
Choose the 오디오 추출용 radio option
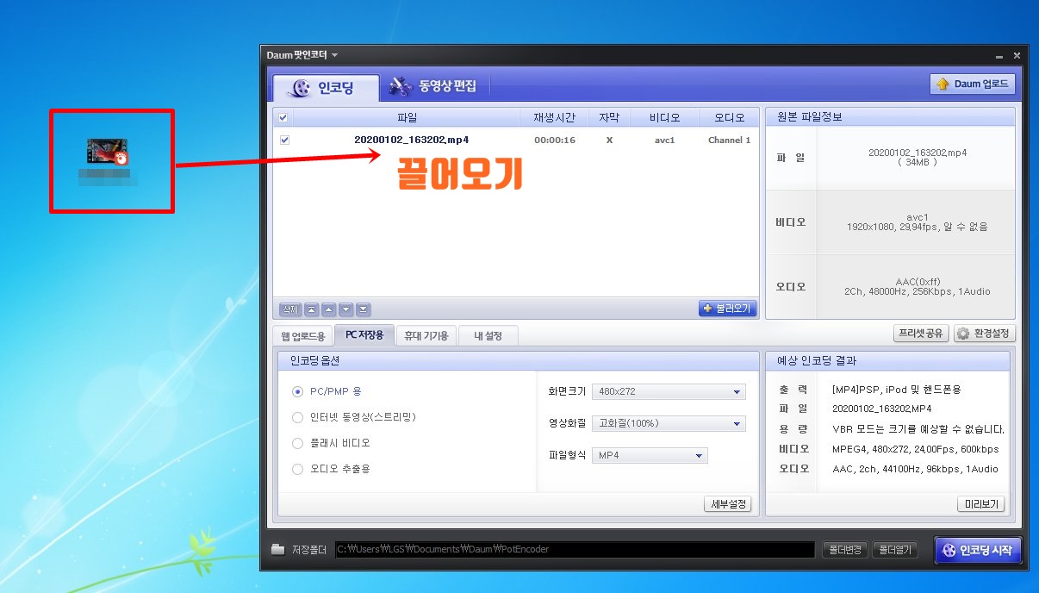click(x=297, y=470)
